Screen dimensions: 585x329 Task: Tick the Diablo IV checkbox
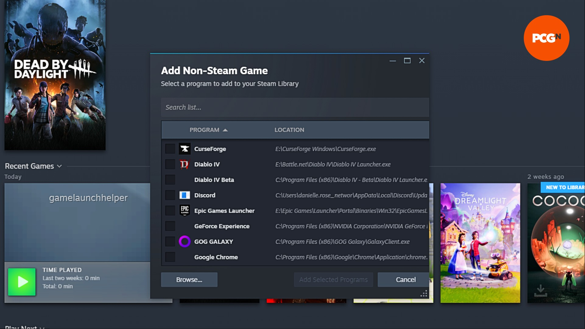pos(170,164)
